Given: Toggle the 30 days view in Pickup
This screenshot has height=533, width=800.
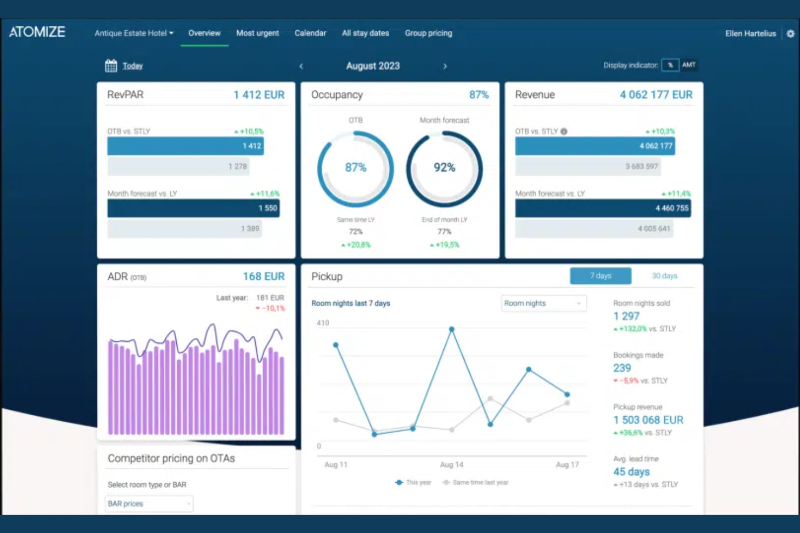Looking at the screenshot, I should 664,275.
